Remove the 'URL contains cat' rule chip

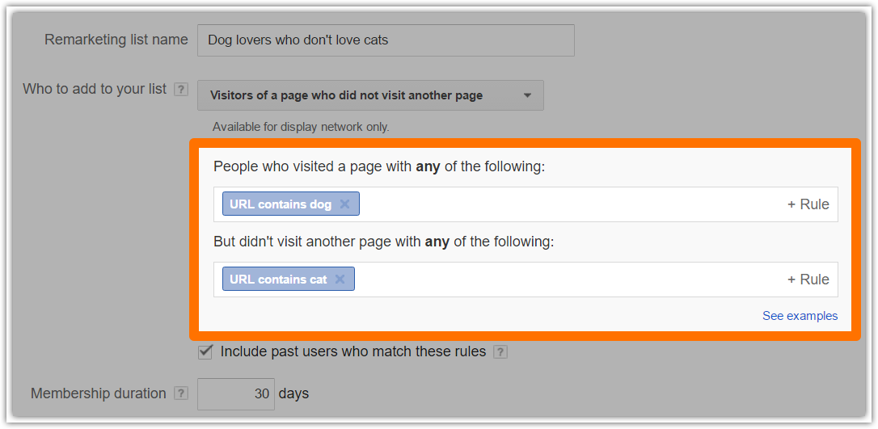340,279
